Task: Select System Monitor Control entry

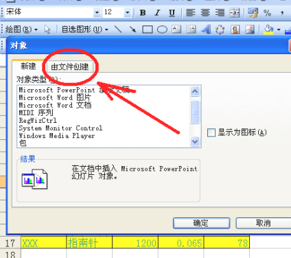Action: pyautogui.click(x=104, y=128)
